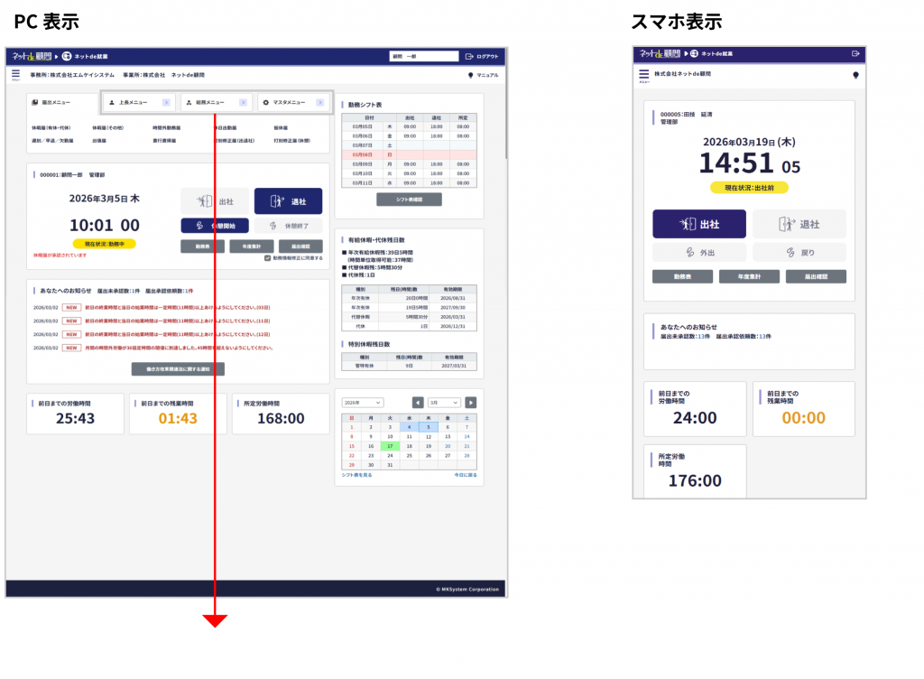This screenshot has height=679, width=924.
Task: Expand the 上長メニュー arrow
Action: click(x=165, y=103)
